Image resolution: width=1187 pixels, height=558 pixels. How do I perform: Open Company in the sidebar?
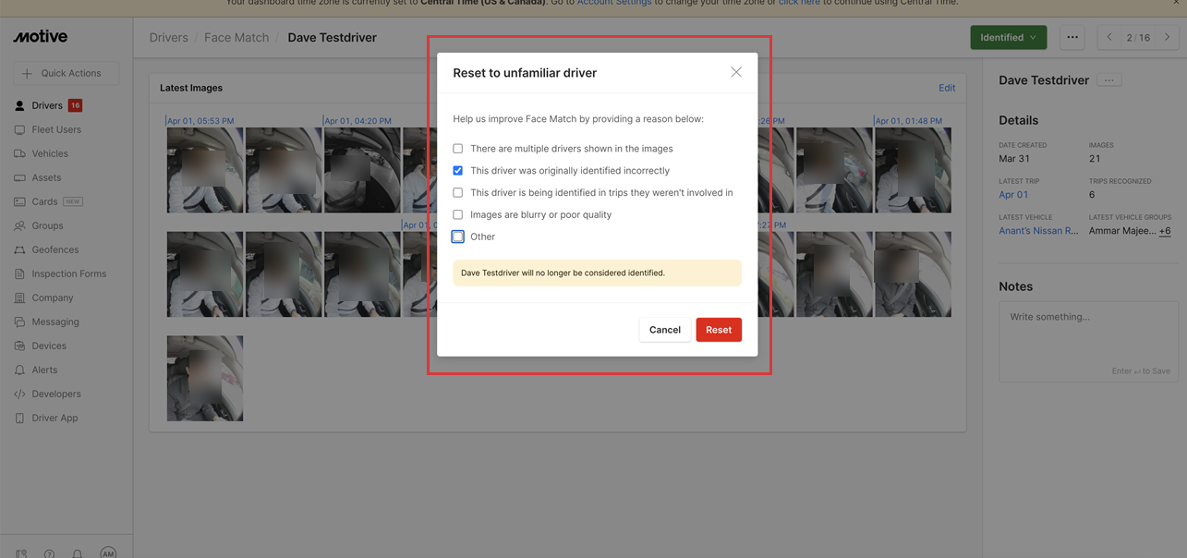pos(52,297)
